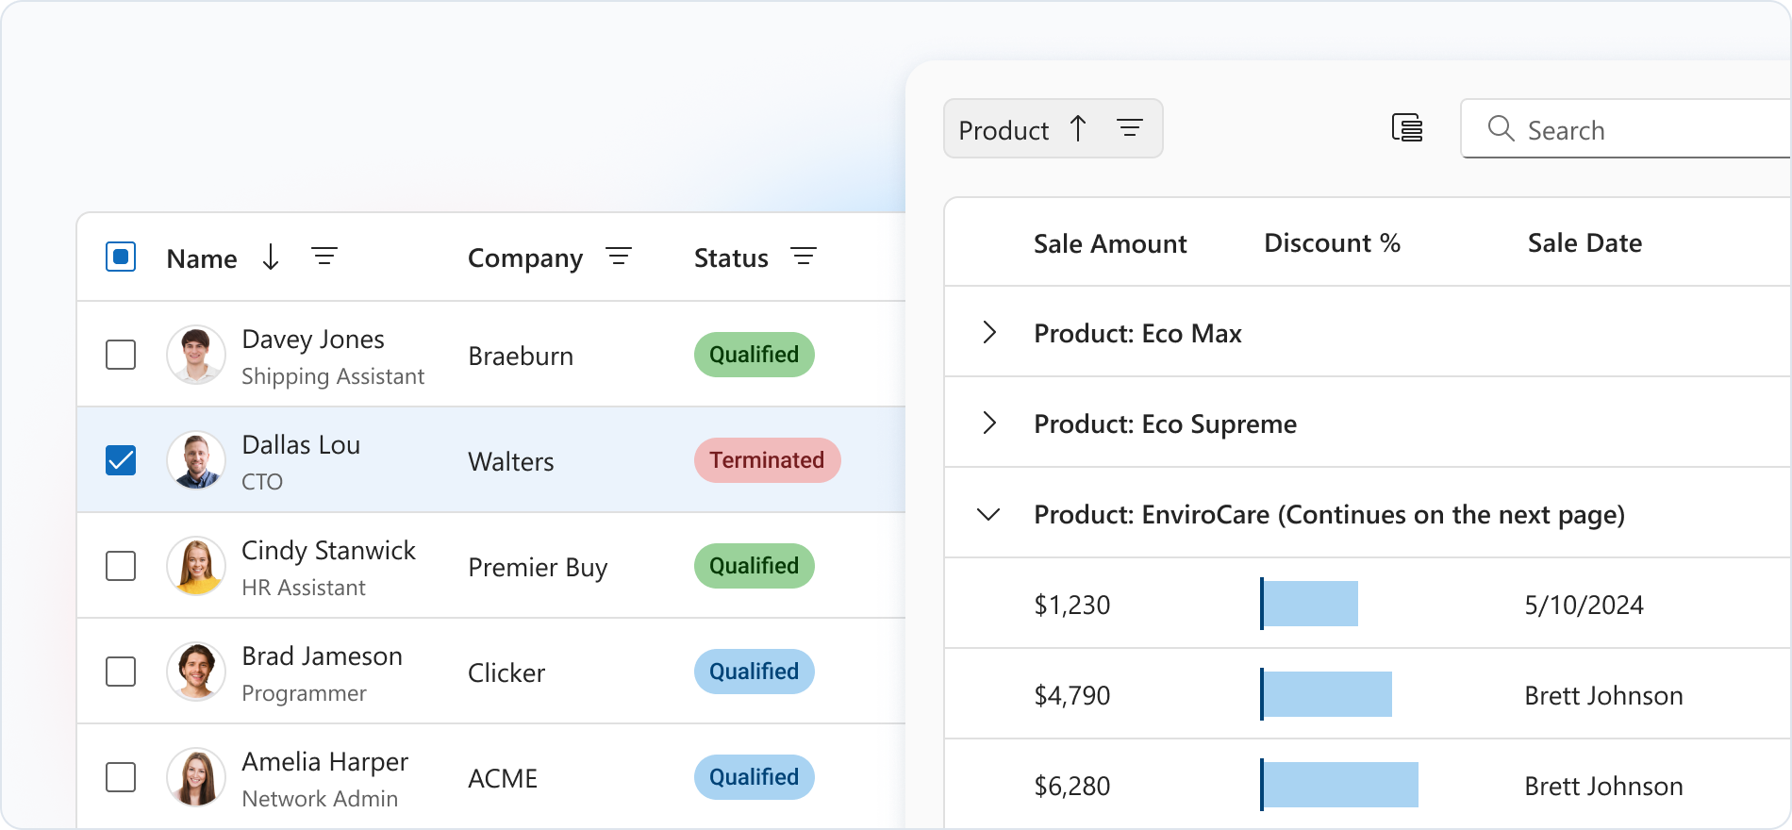Screen dimensions: 1792x830
Task: Click Cindy Stanwick's Qualified status badge
Action: [754, 566]
